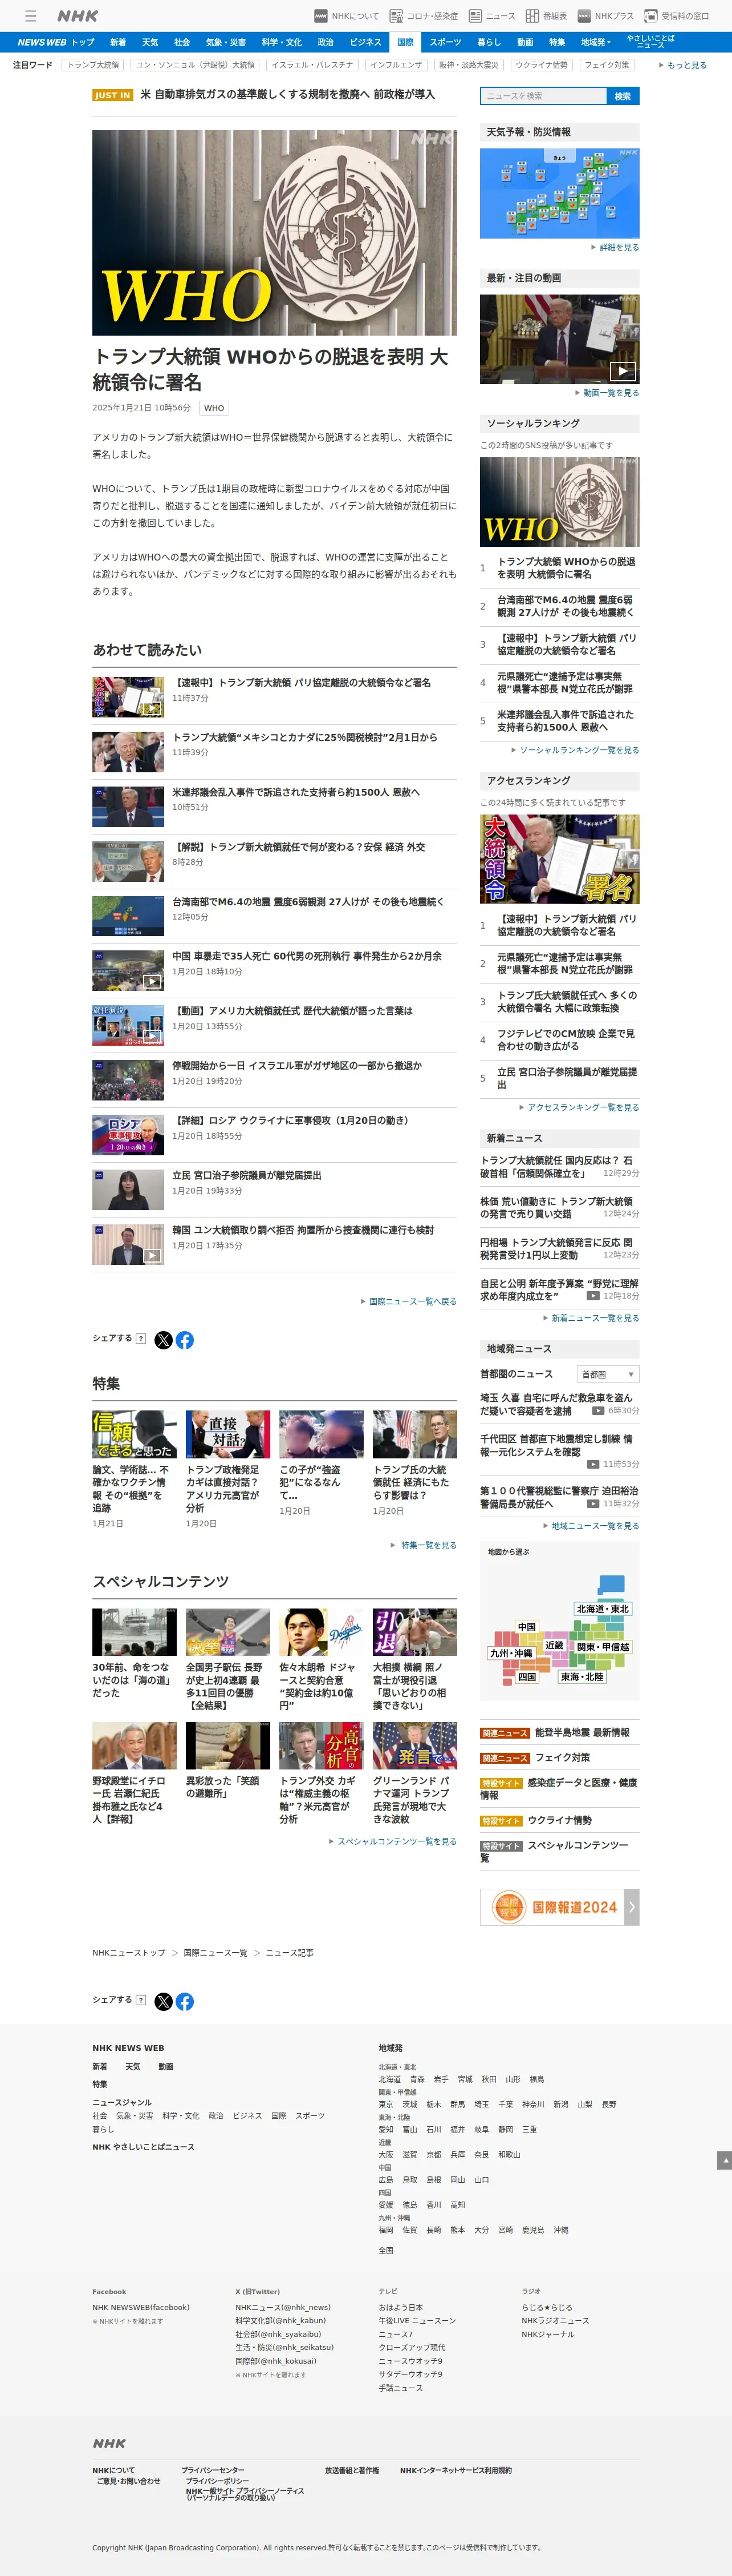The width and height of the screenshot is (732, 2576).
Task: Open the 地域発 dropdown in navigation
Action: click(596, 42)
